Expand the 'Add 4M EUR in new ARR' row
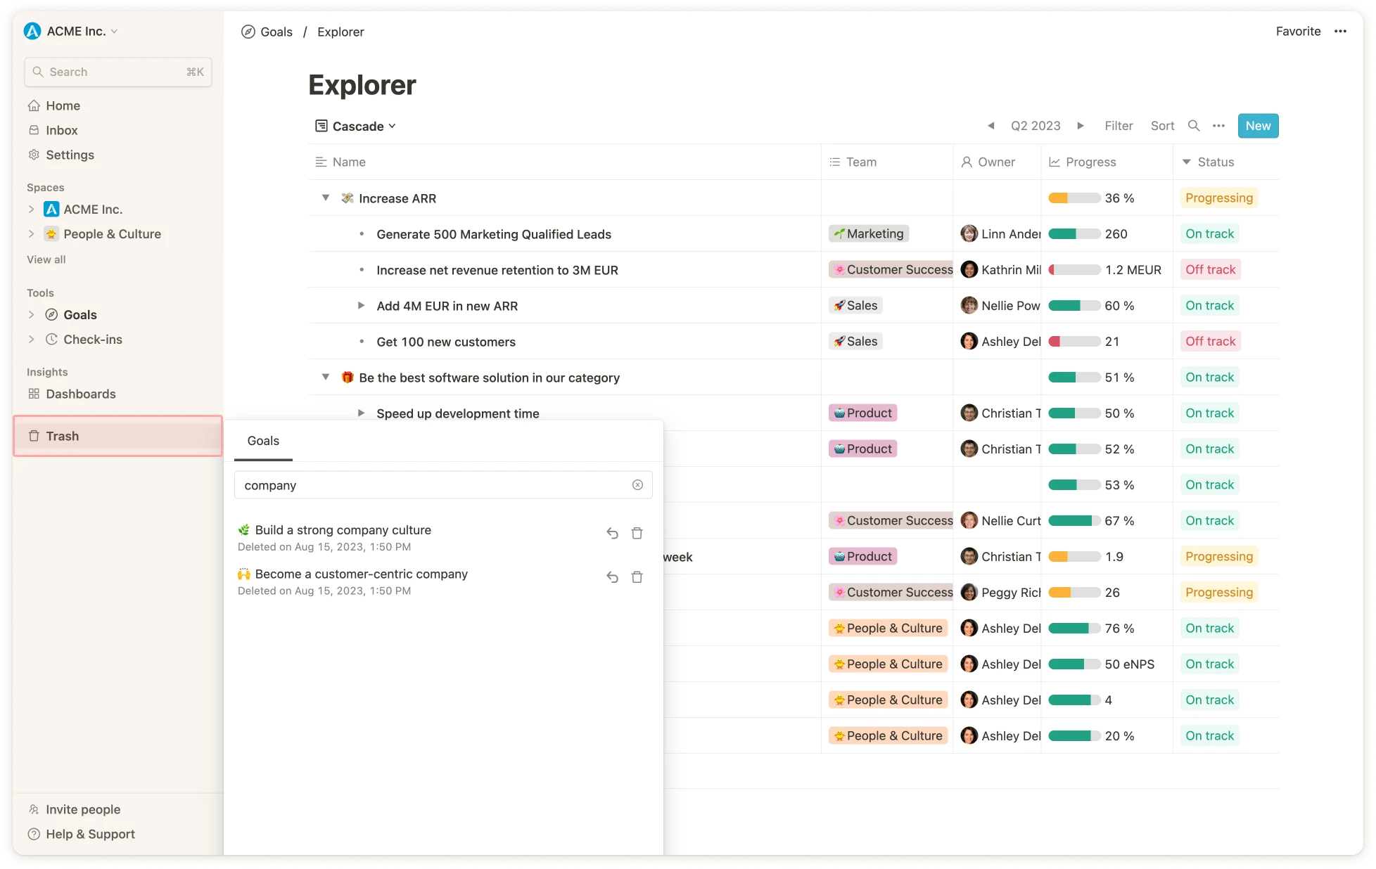The width and height of the screenshot is (1376, 869). 361,306
